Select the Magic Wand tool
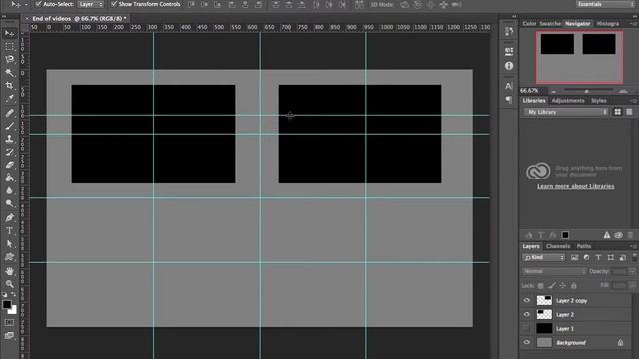This screenshot has height=359, width=639. pos(9,73)
